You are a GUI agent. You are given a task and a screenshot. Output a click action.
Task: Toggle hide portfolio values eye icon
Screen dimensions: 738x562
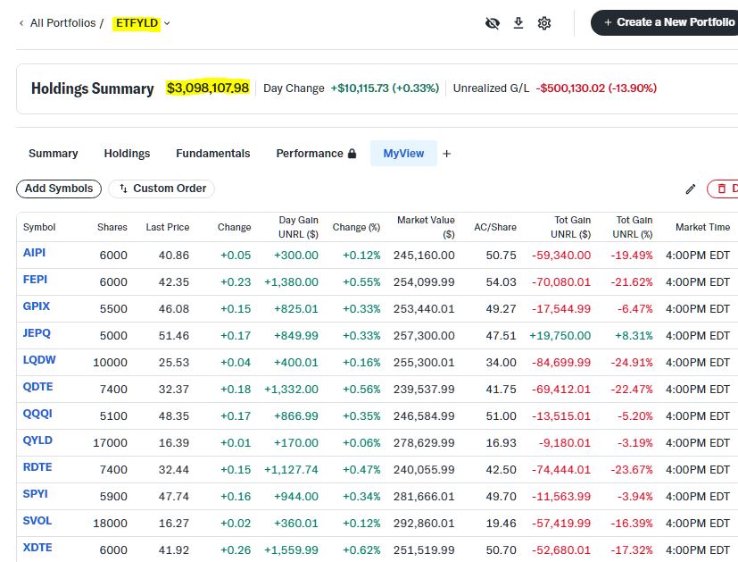tap(492, 23)
